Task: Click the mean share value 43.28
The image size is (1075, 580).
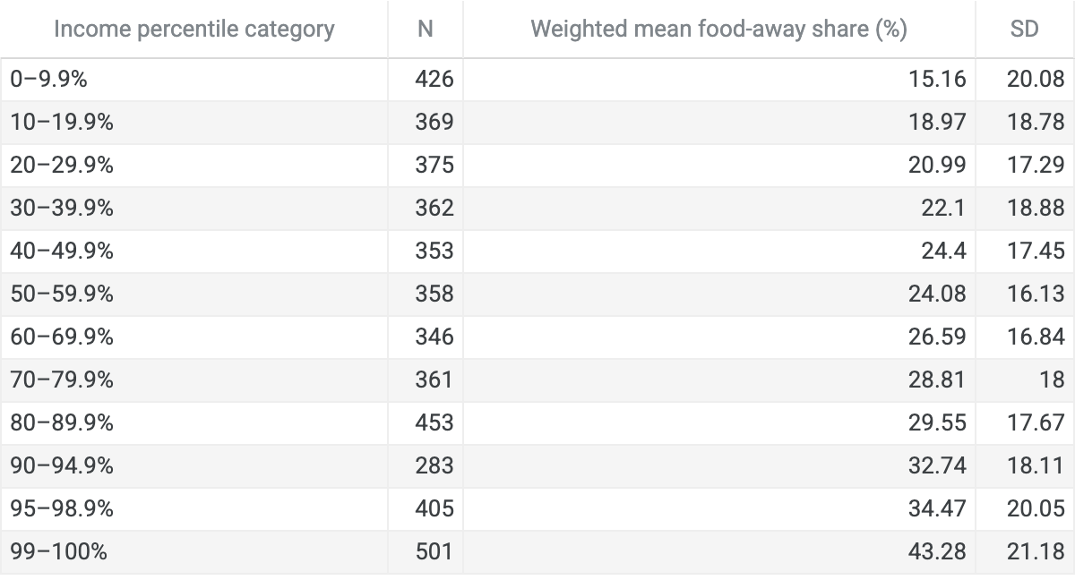Action: [719, 552]
